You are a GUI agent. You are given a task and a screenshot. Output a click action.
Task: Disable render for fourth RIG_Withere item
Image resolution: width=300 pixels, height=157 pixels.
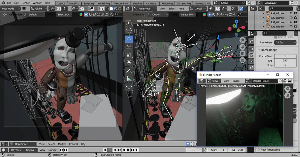pyautogui.click(x=296, y=26)
